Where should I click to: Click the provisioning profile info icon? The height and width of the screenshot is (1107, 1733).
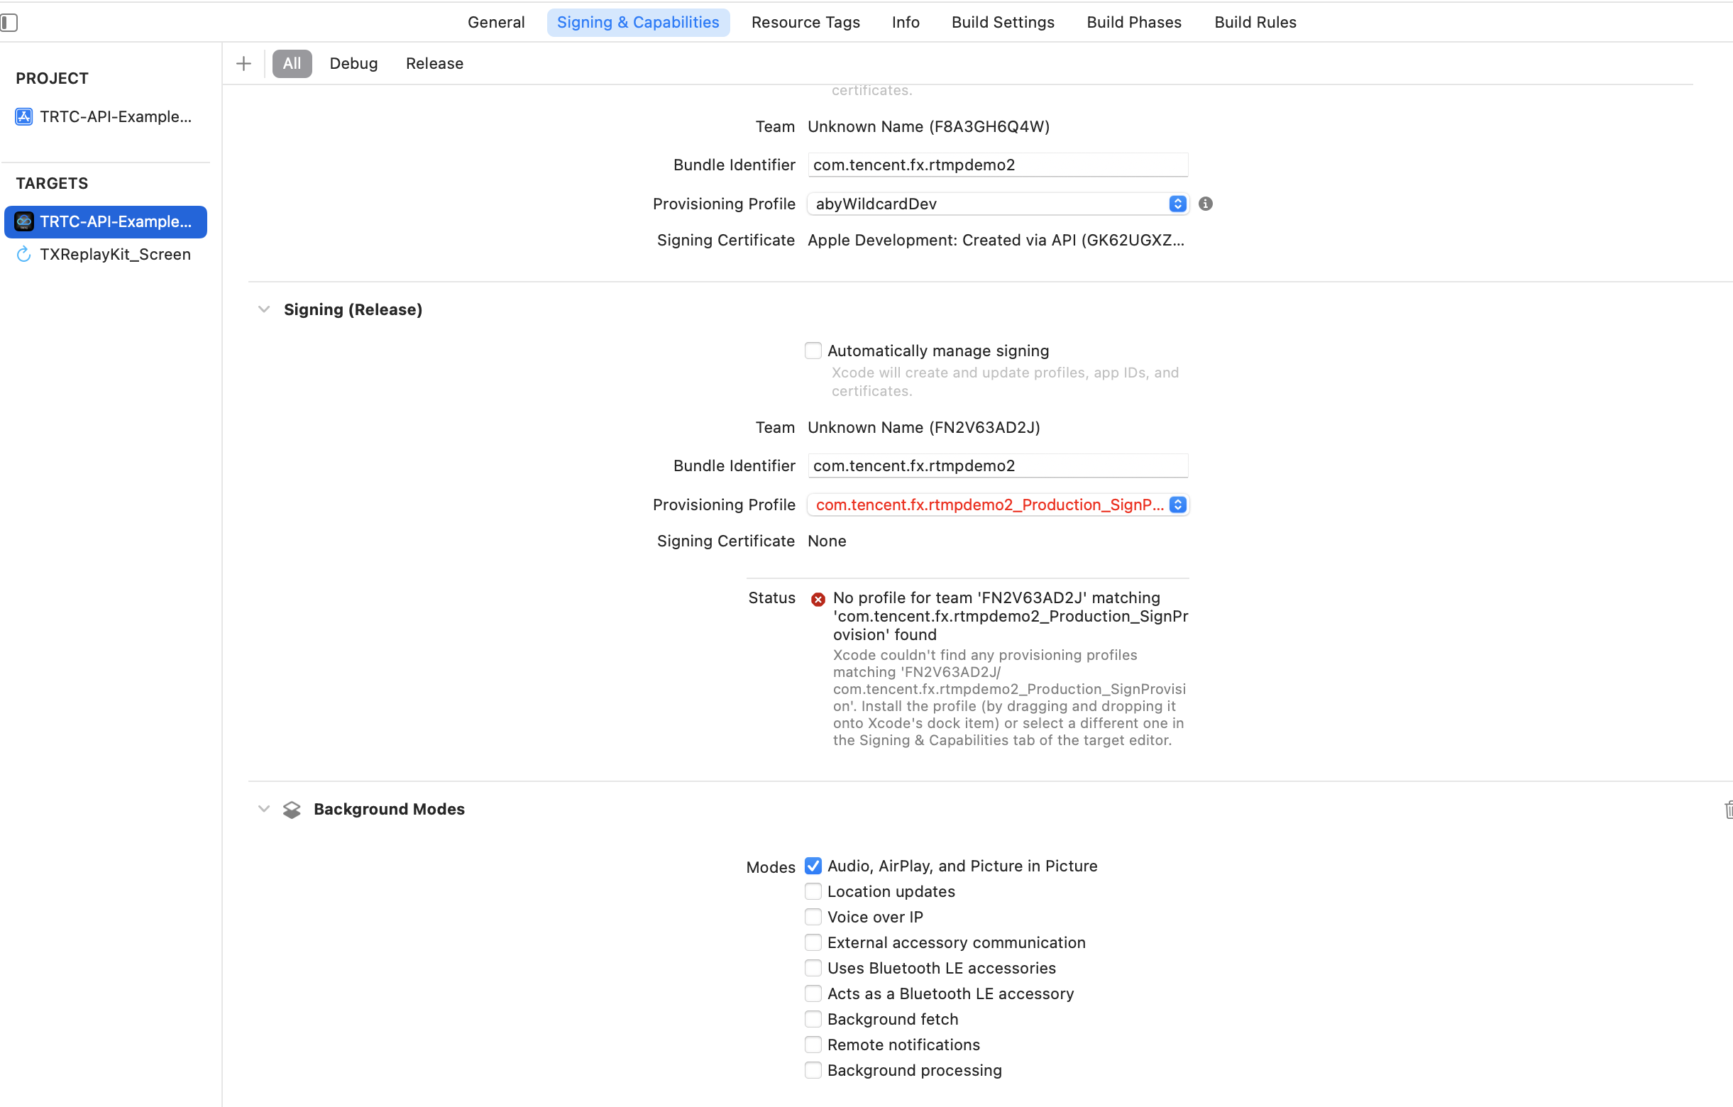(x=1206, y=204)
